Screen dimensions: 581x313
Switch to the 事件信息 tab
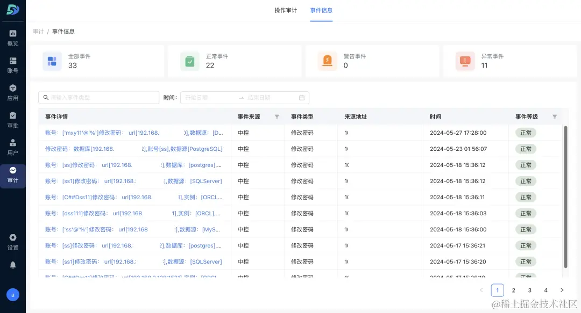(x=321, y=10)
